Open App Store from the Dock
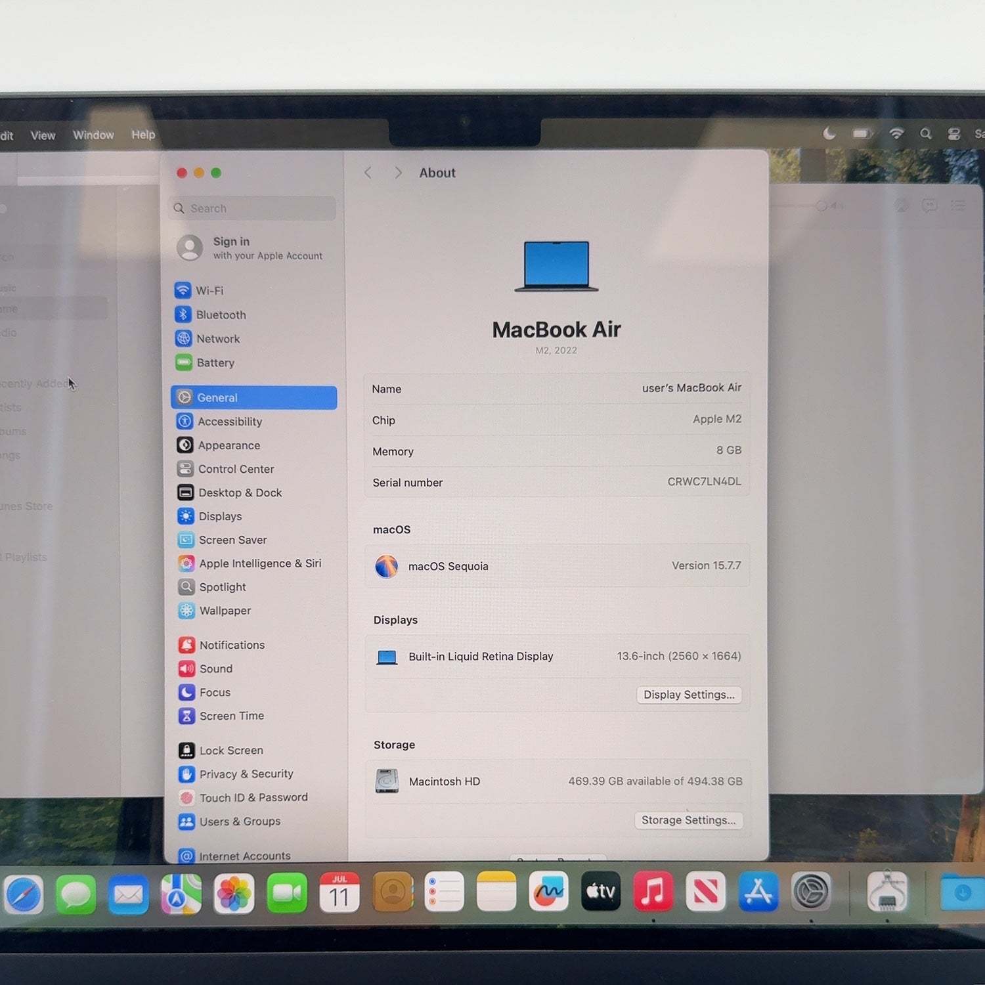 758,891
